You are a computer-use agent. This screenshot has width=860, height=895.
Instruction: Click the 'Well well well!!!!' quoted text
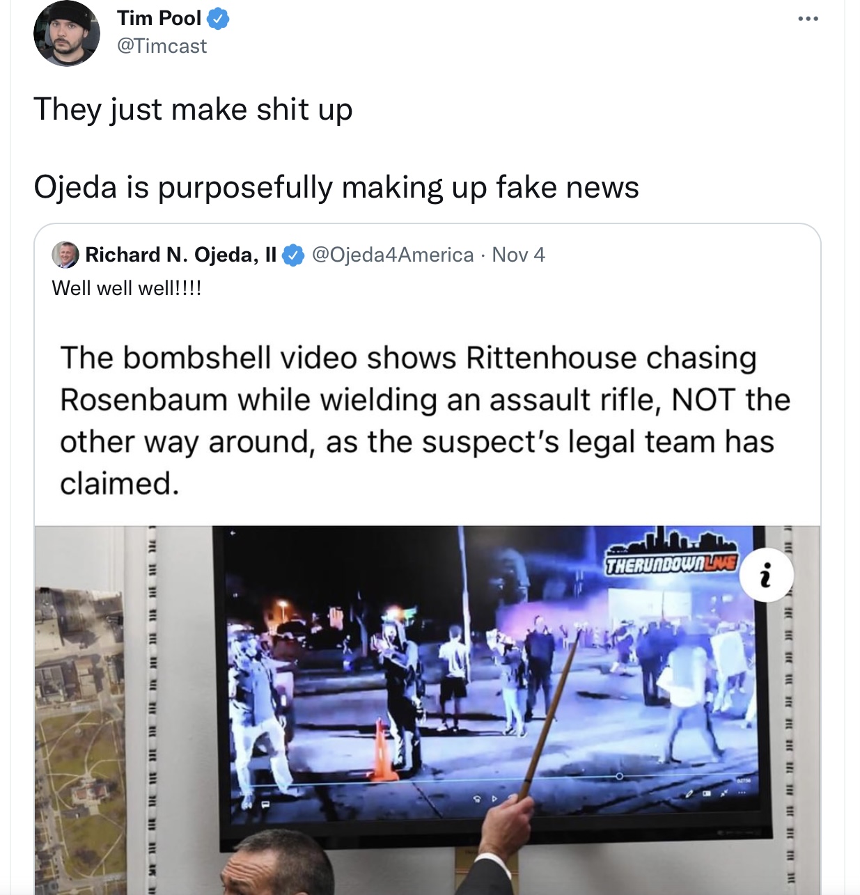[x=127, y=288]
